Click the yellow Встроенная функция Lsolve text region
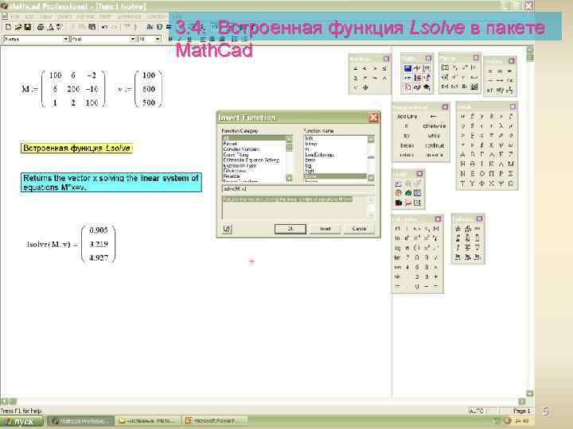 tap(76, 148)
